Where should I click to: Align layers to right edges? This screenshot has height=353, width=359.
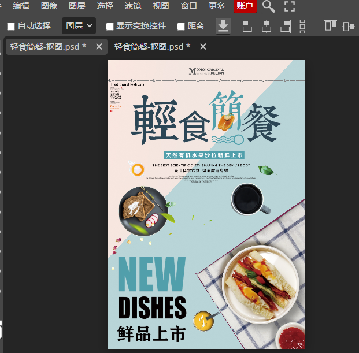pos(286,26)
